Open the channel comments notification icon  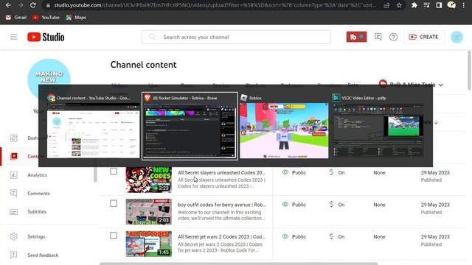tap(378, 37)
